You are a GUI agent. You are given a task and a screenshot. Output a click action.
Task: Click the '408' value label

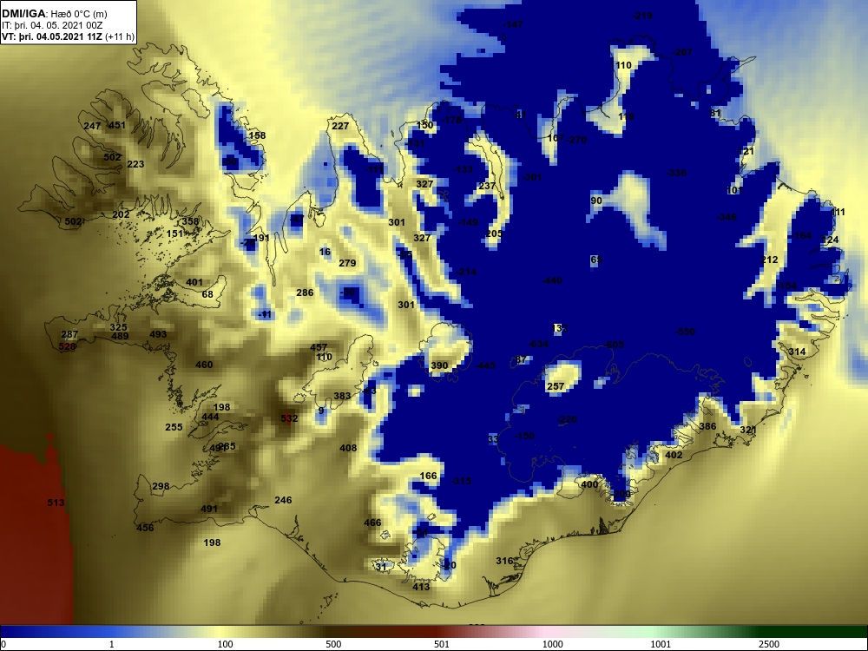point(348,448)
